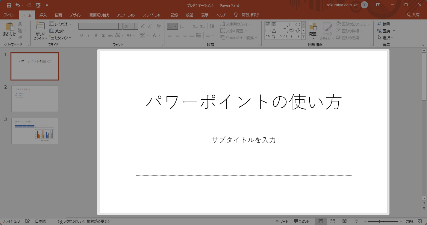Open the 選択 (Select) dropdown
This screenshot has width=427, height=225.
tap(386, 38)
